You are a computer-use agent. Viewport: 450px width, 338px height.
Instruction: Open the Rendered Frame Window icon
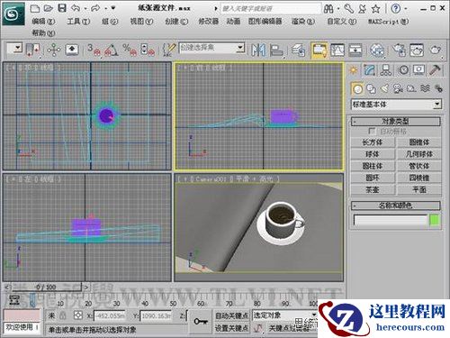pos(417,50)
